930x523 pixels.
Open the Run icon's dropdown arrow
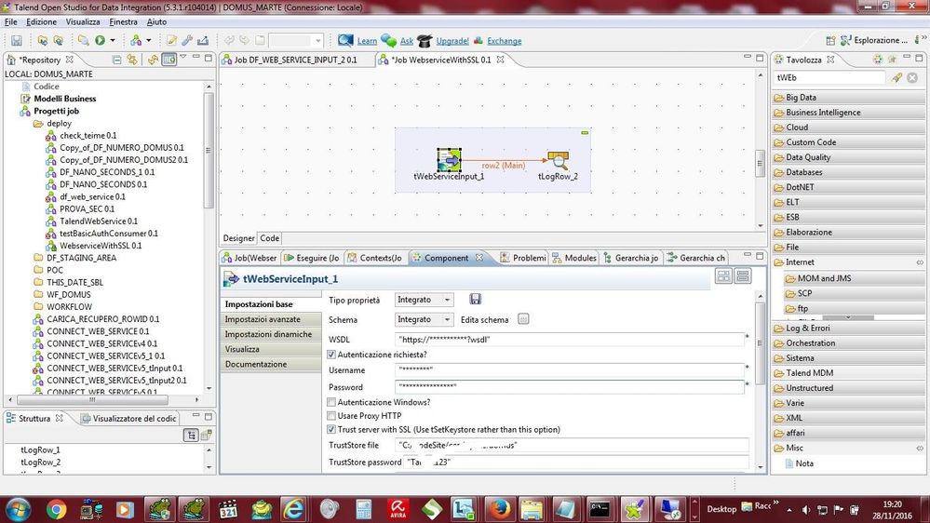pos(113,40)
